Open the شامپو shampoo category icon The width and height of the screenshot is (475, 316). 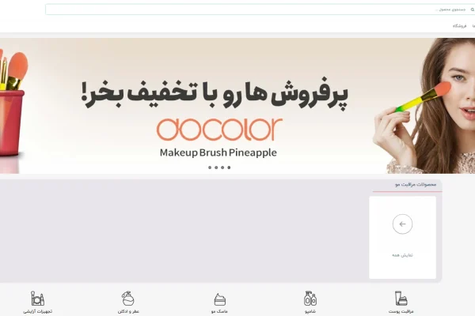click(x=310, y=302)
